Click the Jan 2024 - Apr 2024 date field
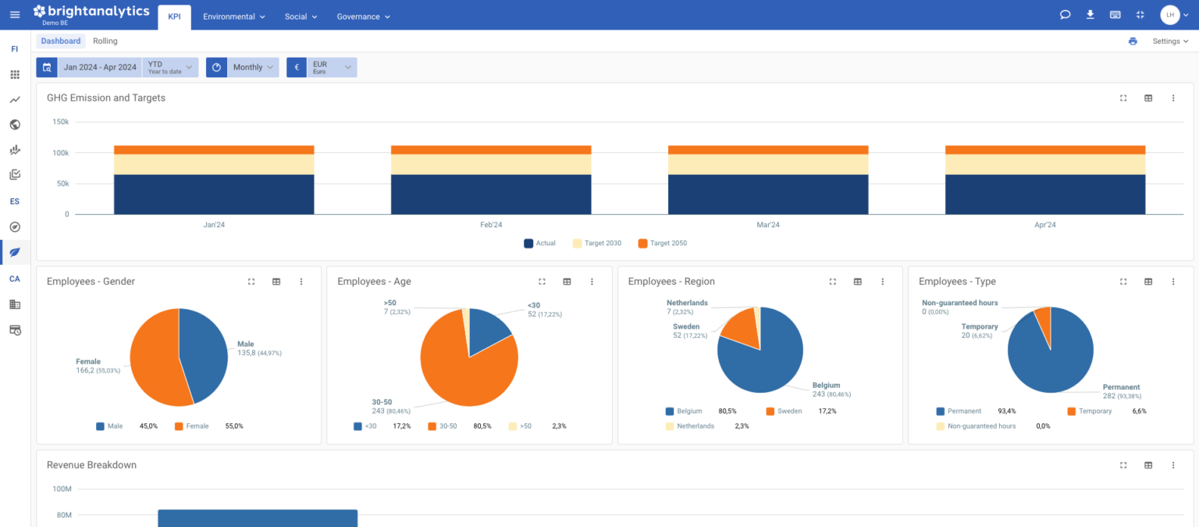Screen dimensions: 1199x527 tap(100, 67)
